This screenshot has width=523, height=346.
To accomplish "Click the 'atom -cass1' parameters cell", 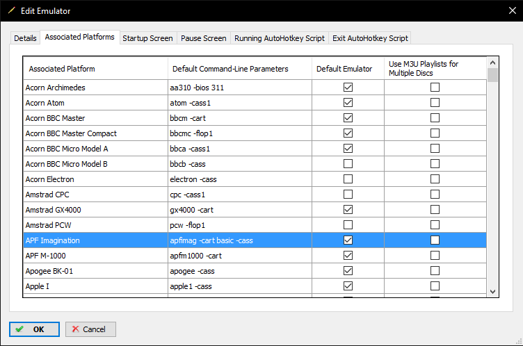I will click(240, 103).
